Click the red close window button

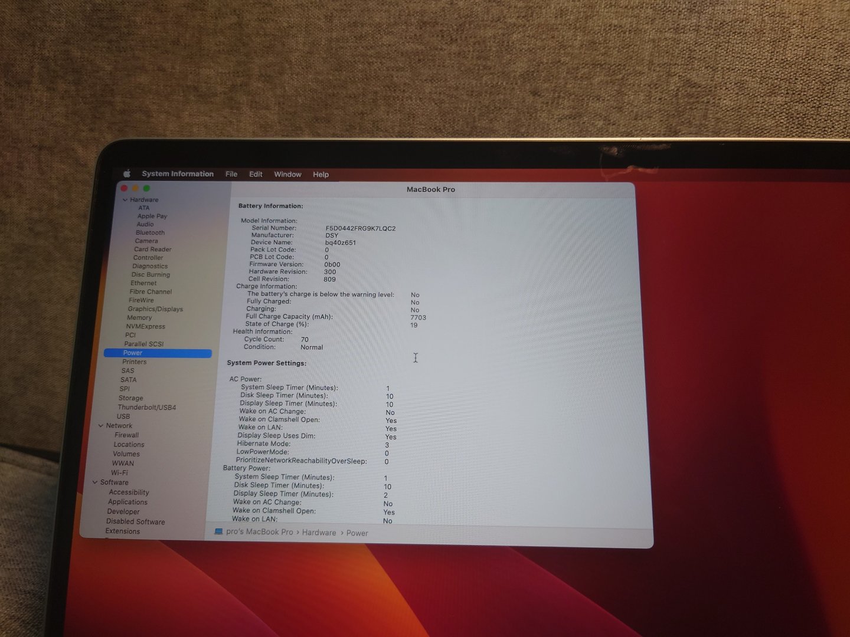click(124, 188)
